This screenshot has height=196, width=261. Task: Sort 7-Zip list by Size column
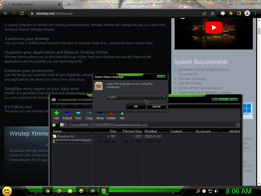105,131
